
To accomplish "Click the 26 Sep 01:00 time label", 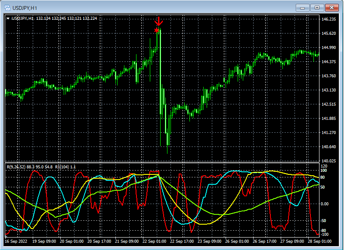I will coord(237,241).
